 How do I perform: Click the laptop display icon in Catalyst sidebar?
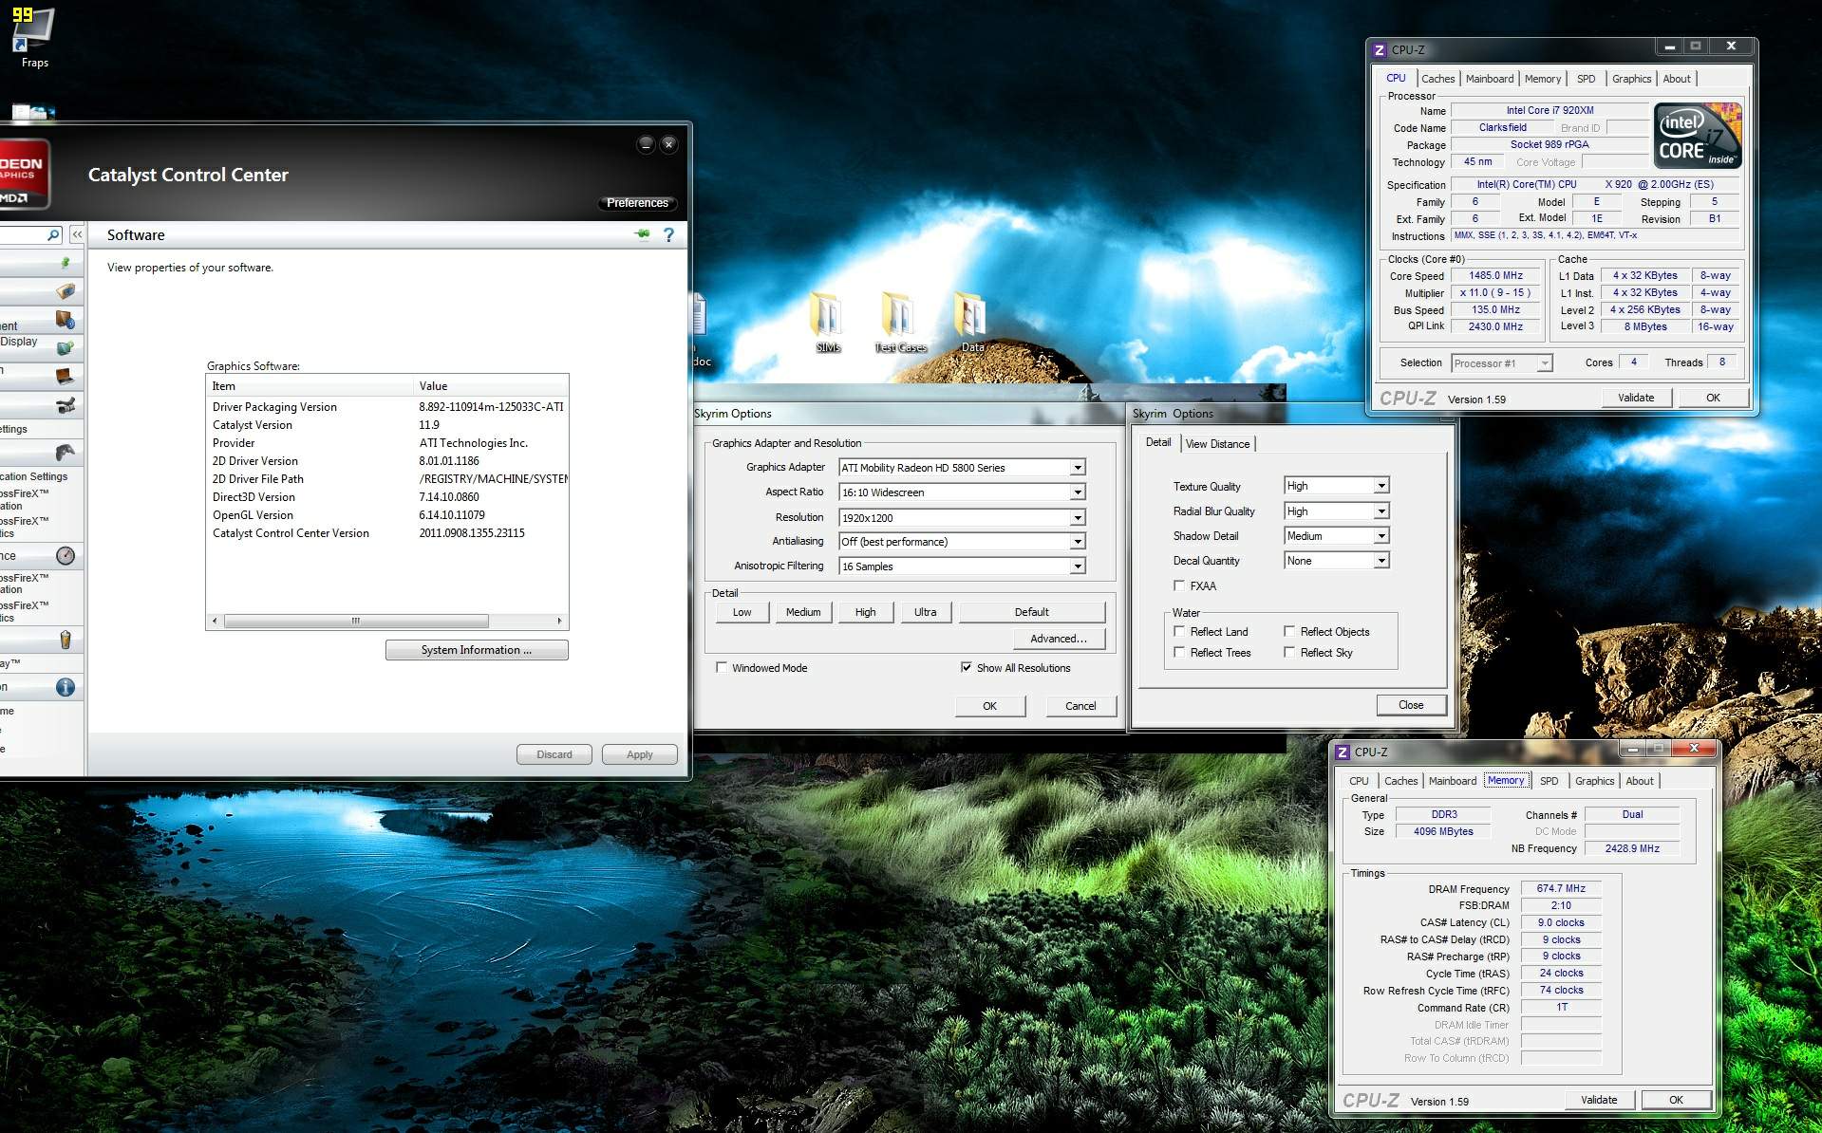(x=66, y=376)
